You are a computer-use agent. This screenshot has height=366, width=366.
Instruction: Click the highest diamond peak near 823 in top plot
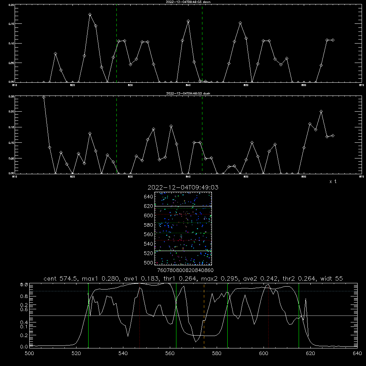[x=90, y=15]
